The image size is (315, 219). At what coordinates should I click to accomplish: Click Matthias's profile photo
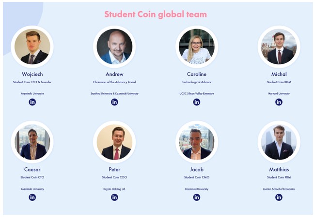279,142
